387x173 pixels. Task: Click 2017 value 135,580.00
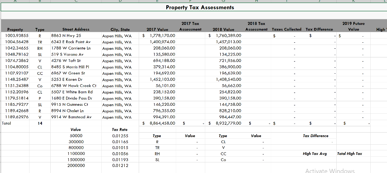click(164, 54)
